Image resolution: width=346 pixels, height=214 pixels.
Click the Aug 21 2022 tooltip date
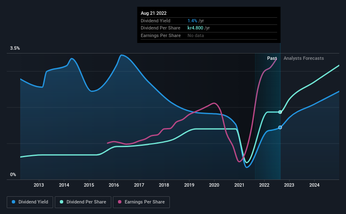(153, 13)
